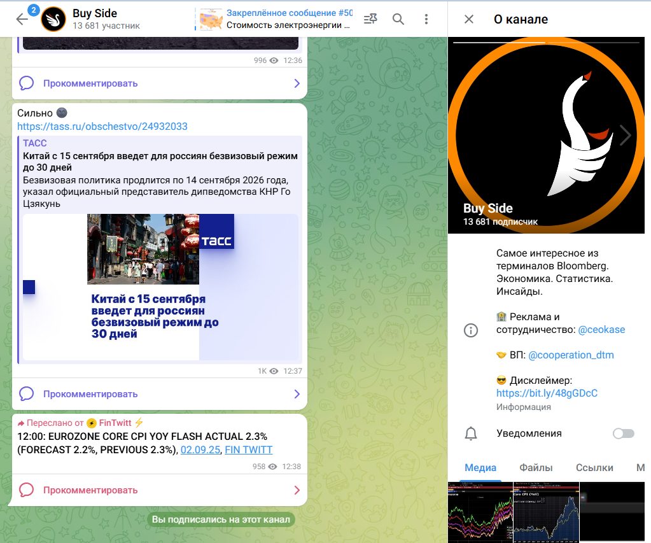Viewport: 651px width, 543px height.
Task: Expand comments arrow on the TASS post
Action: coord(297,394)
